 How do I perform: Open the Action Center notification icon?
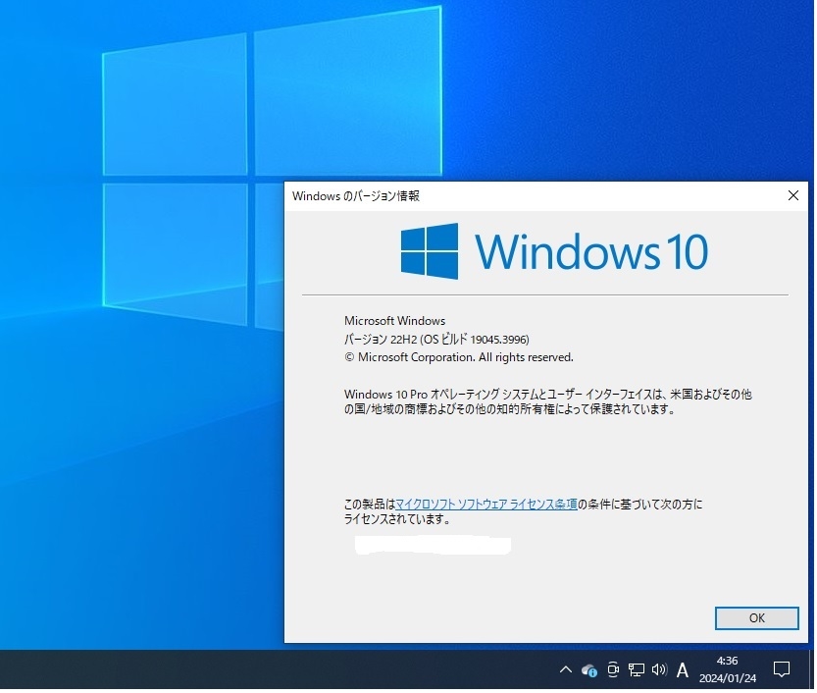784,671
